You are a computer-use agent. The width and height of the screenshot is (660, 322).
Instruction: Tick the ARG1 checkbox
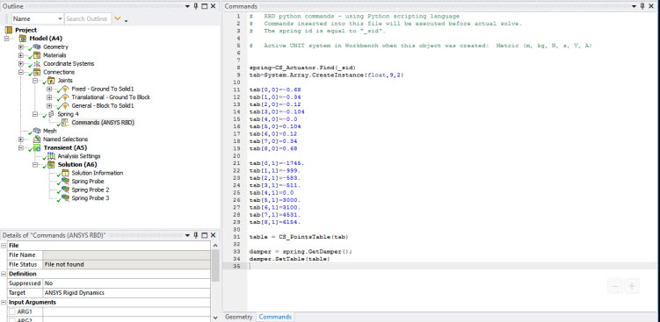pos(11,311)
